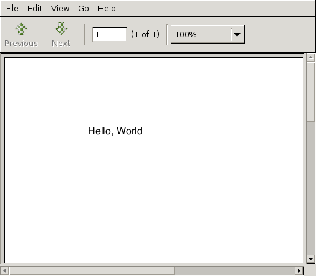Click the Previous button label
This screenshot has height=276, width=316.
coord(21,44)
